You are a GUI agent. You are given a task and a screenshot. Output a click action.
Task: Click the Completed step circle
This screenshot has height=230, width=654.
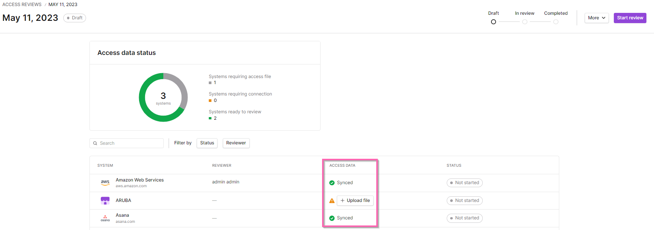point(556,22)
